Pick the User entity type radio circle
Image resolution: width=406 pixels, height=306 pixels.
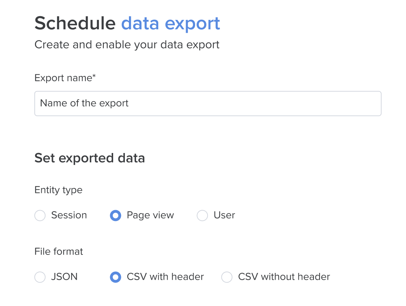click(202, 215)
